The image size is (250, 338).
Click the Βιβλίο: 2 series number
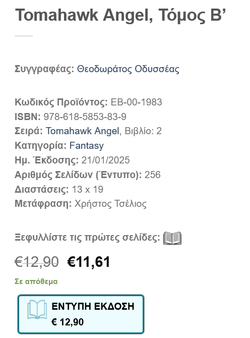coord(143,131)
